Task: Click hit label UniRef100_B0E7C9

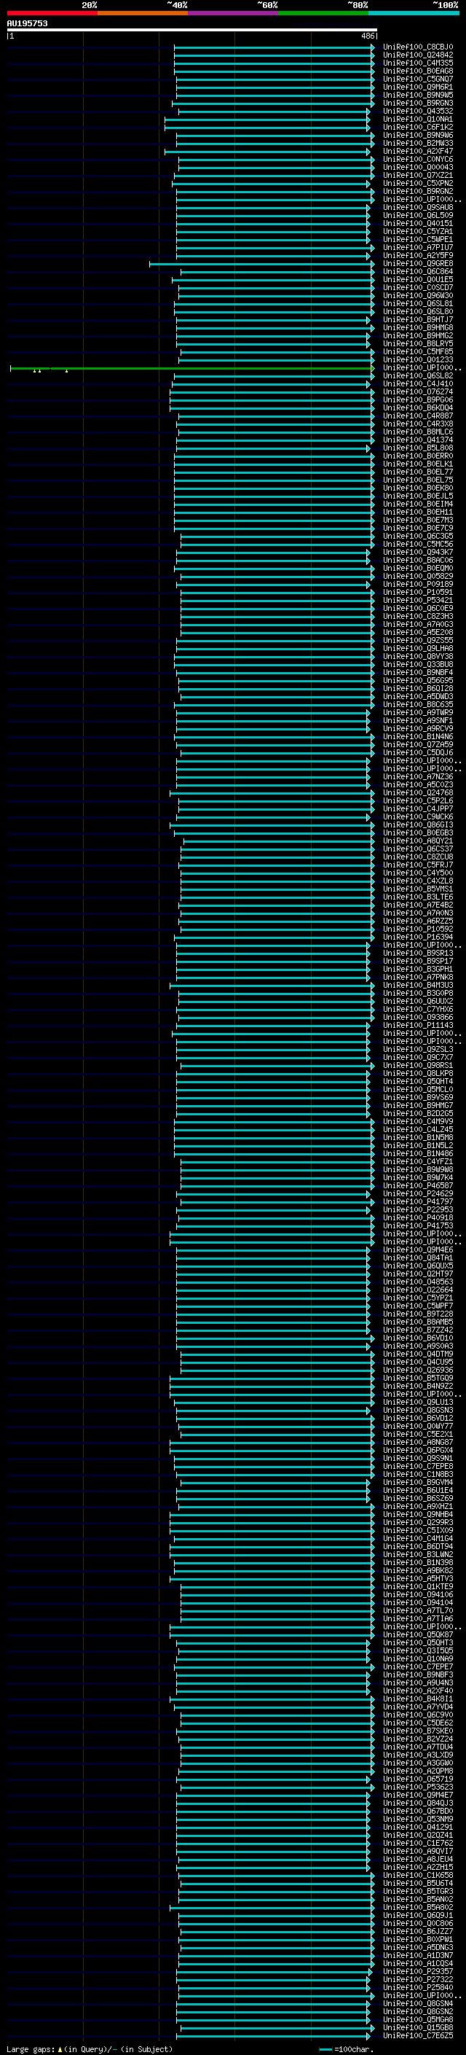Action: point(418,528)
